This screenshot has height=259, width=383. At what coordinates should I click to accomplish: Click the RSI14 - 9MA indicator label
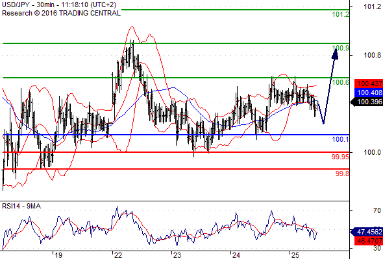coord(21,206)
